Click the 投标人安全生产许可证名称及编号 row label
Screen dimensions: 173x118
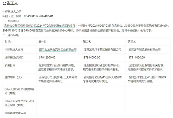pyautogui.click(x=19, y=103)
